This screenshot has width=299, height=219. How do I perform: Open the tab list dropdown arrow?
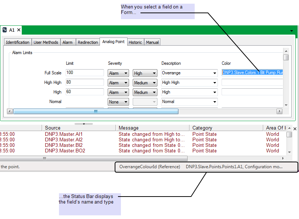(x=292, y=31)
